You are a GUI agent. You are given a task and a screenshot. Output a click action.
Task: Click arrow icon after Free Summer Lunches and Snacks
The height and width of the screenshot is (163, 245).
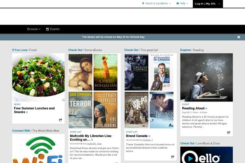click(27, 112)
